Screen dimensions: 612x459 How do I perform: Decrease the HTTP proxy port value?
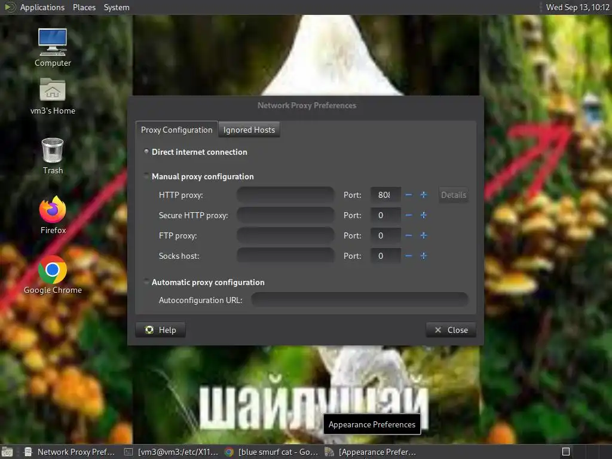pyautogui.click(x=409, y=195)
